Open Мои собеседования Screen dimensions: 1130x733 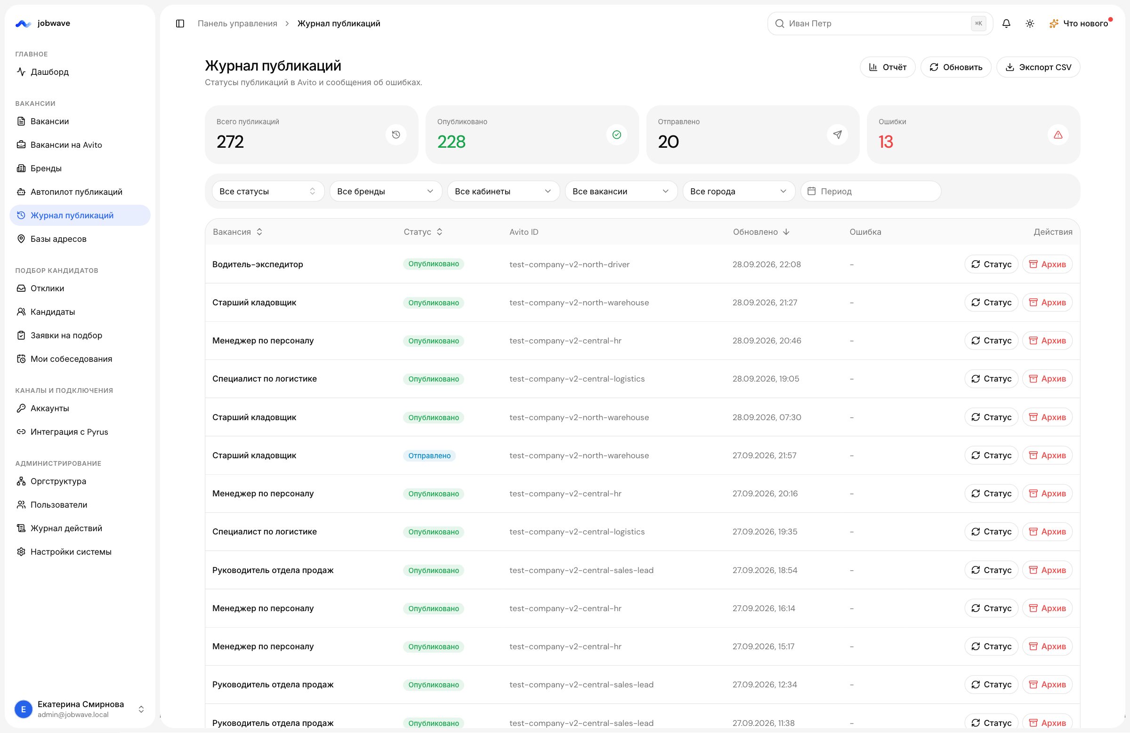pos(80,359)
